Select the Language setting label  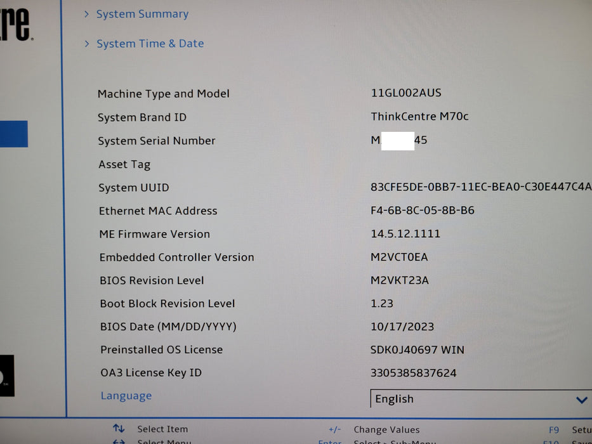pos(126,396)
